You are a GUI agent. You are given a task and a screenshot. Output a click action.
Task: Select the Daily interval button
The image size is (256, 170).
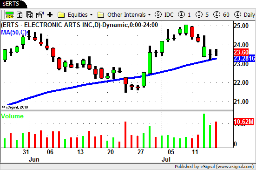coord(244,15)
